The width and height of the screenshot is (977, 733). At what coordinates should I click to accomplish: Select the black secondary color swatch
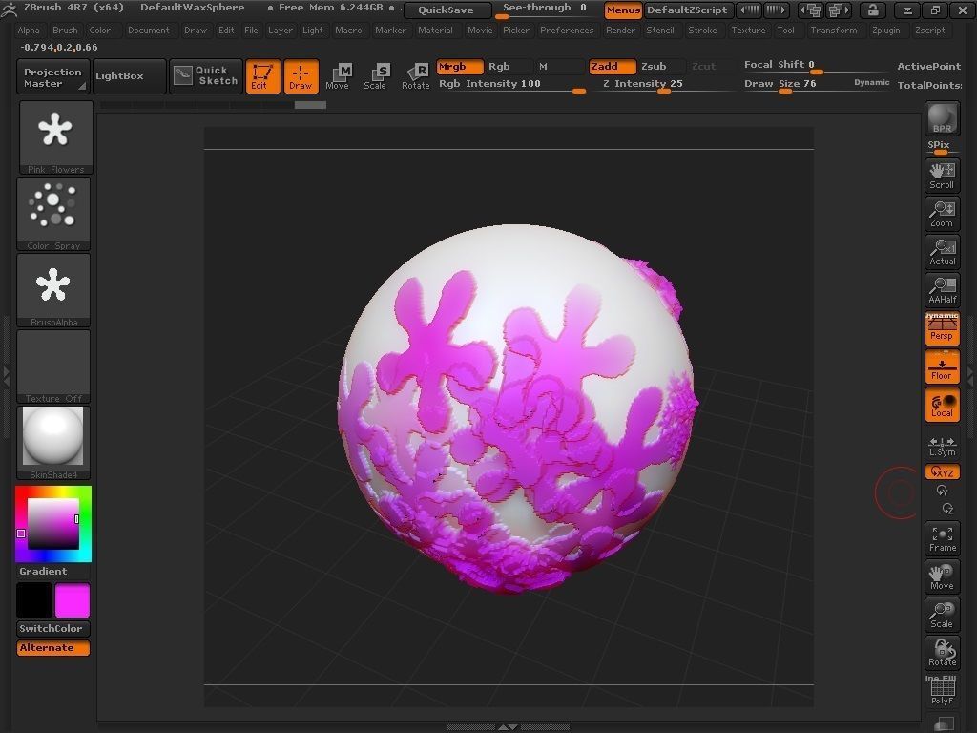[x=34, y=600]
